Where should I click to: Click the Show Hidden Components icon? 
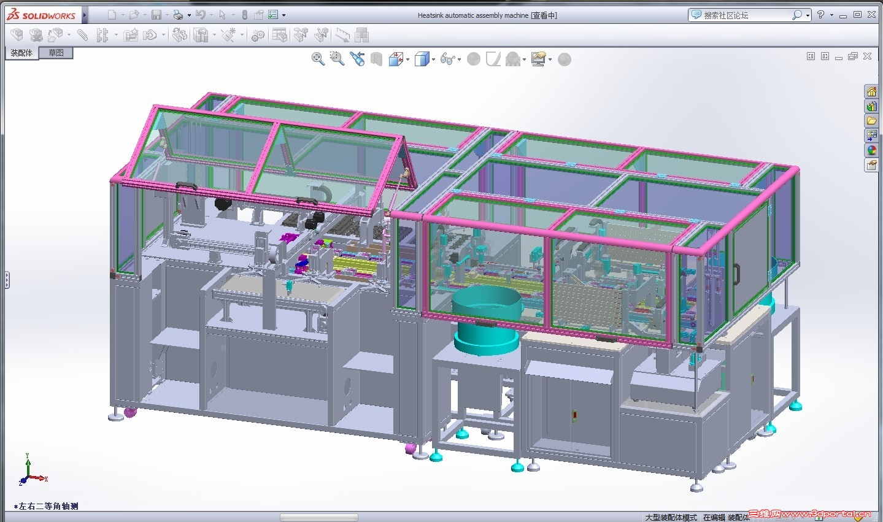pos(179,36)
